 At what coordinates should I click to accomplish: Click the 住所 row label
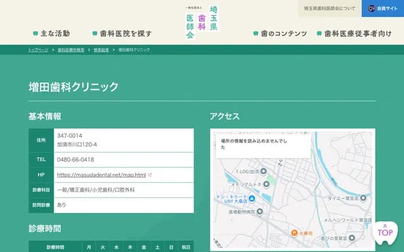tap(41, 140)
